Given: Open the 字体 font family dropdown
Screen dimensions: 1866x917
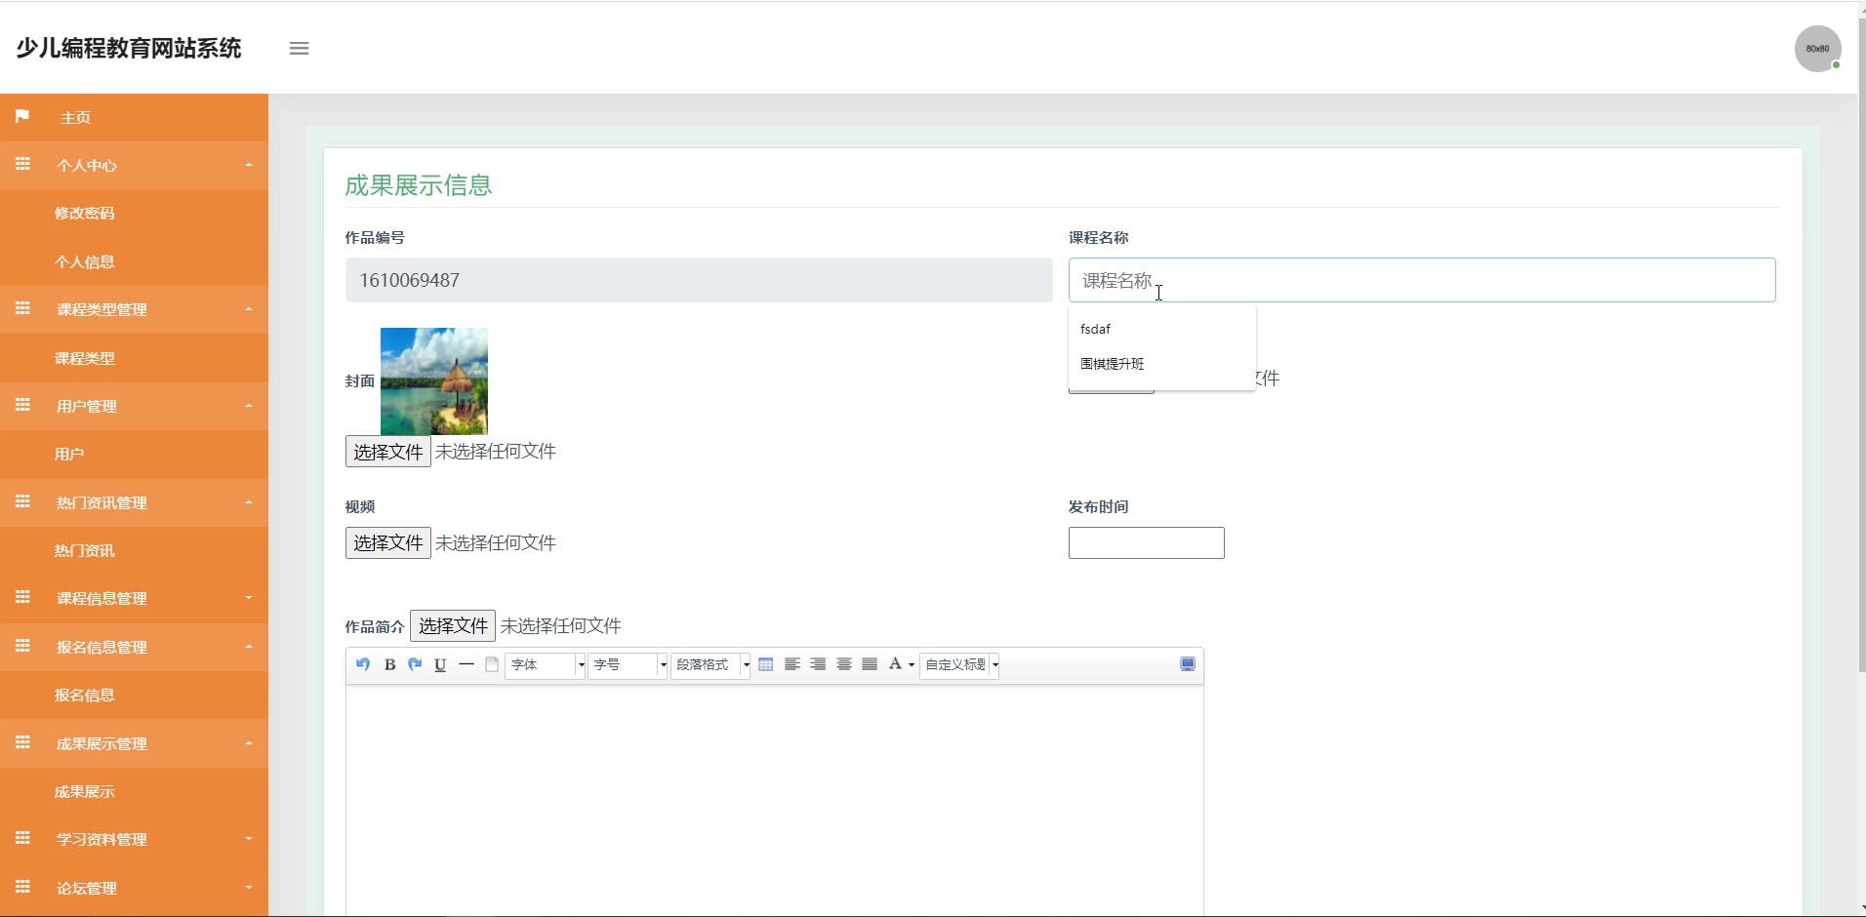Looking at the screenshot, I should tap(545, 664).
